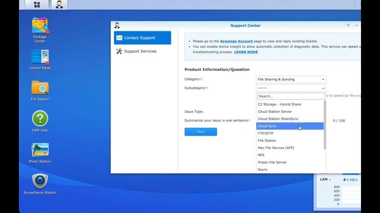Open the Category dropdown (File Sharing & Syncing)
This screenshot has width=380, height=213.
point(291,79)
